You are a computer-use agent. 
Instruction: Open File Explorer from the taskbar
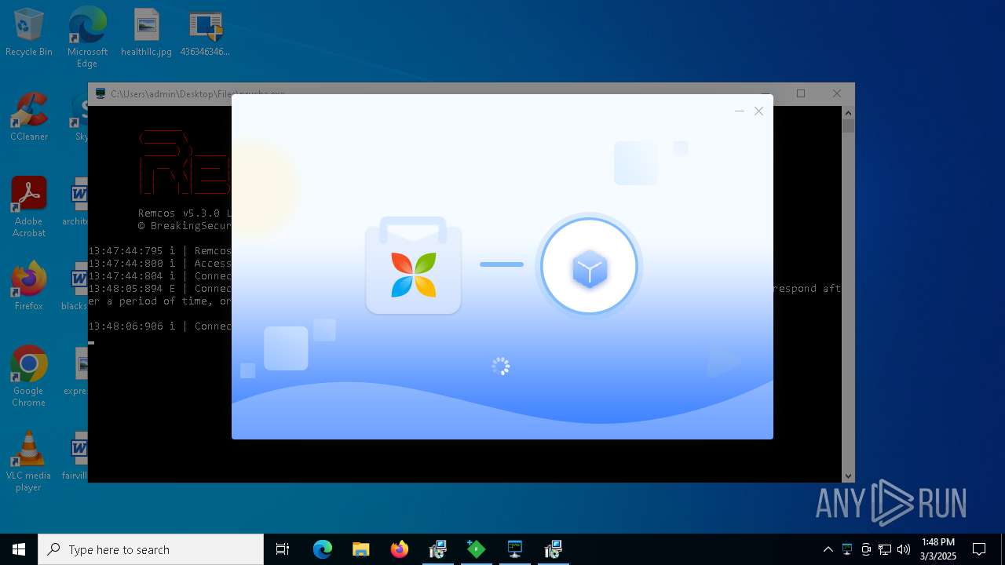click(x=360, y=549)
